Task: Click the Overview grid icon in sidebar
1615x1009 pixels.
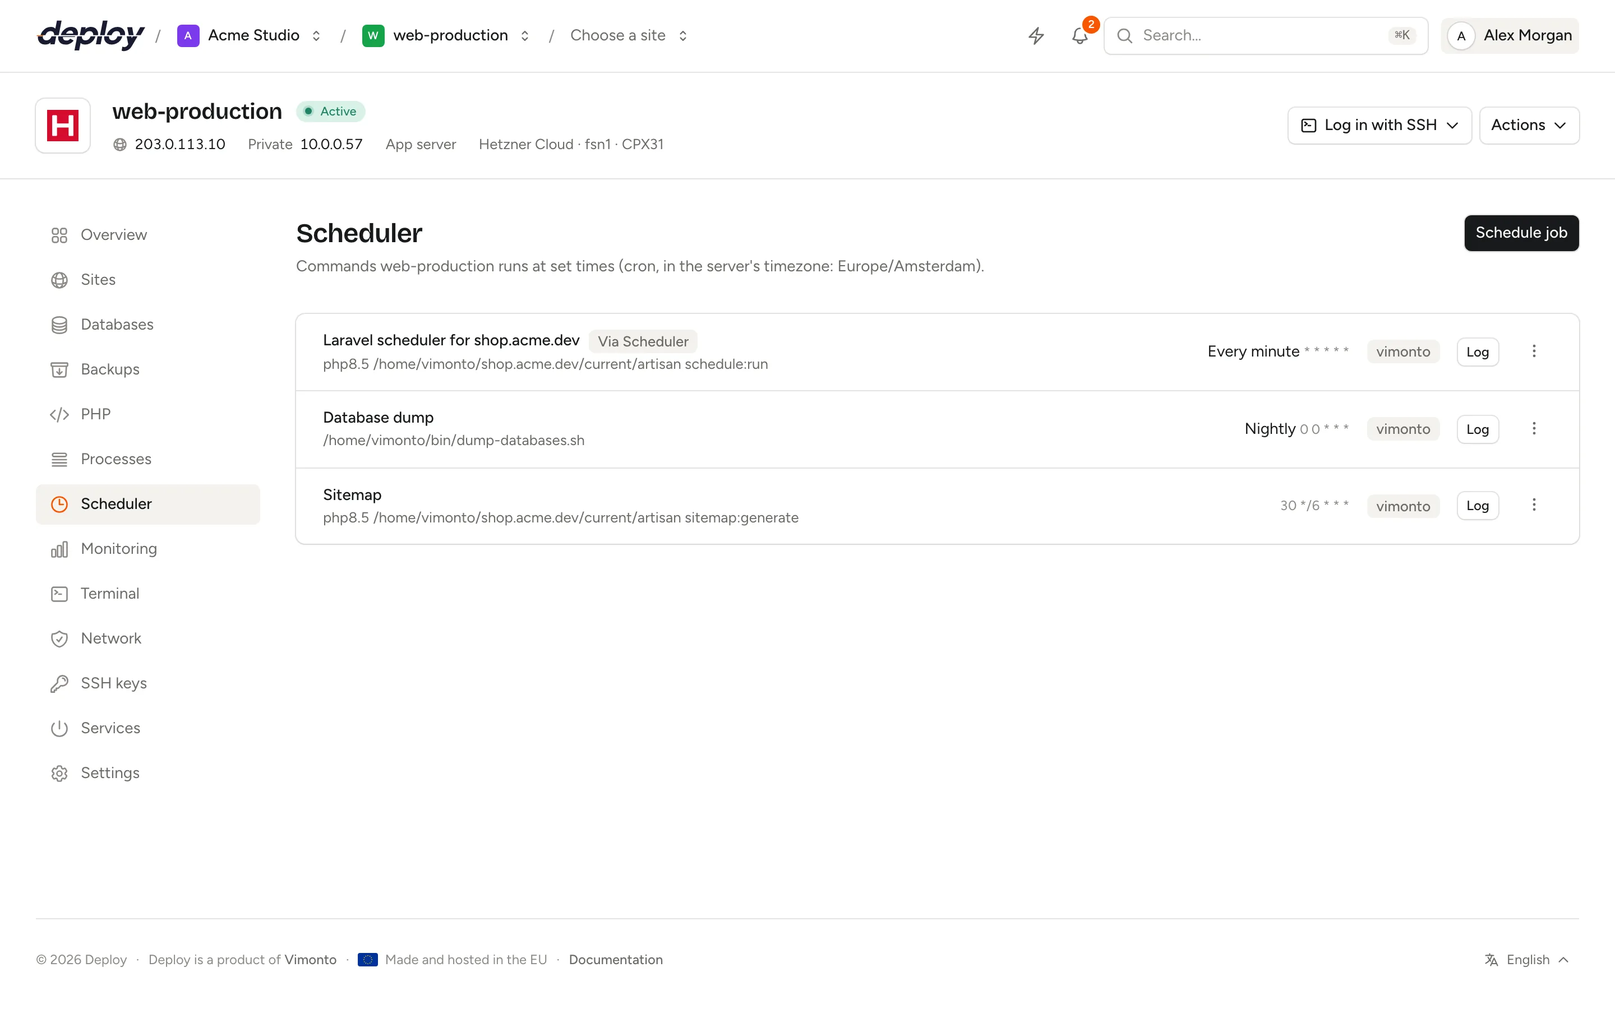Action: 59,235
